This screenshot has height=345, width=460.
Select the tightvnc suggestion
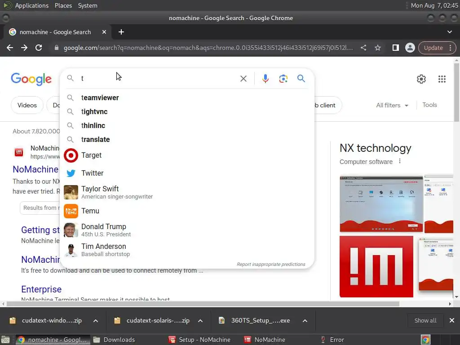pos(187,111)
